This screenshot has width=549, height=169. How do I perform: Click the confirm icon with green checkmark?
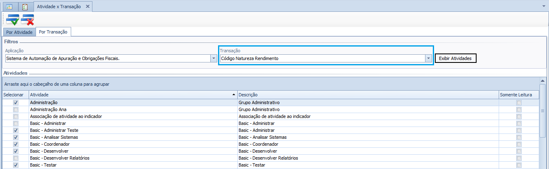pos(12,19)
